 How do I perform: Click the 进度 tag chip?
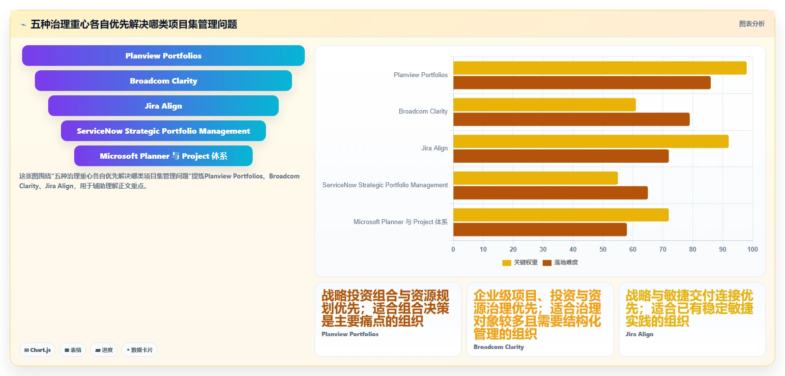[x=104, y=350]
